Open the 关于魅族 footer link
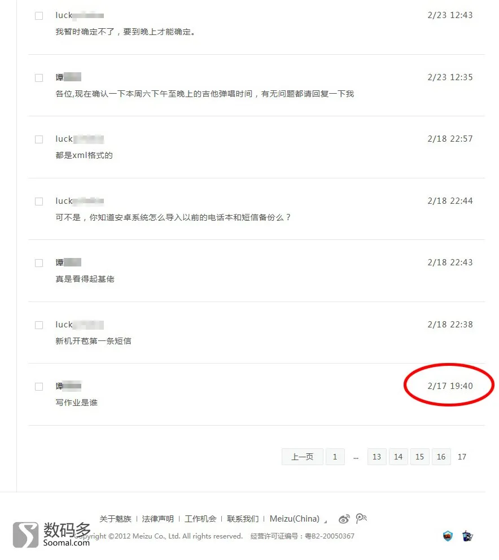This screenshot has height=560, width=499. 115,519
